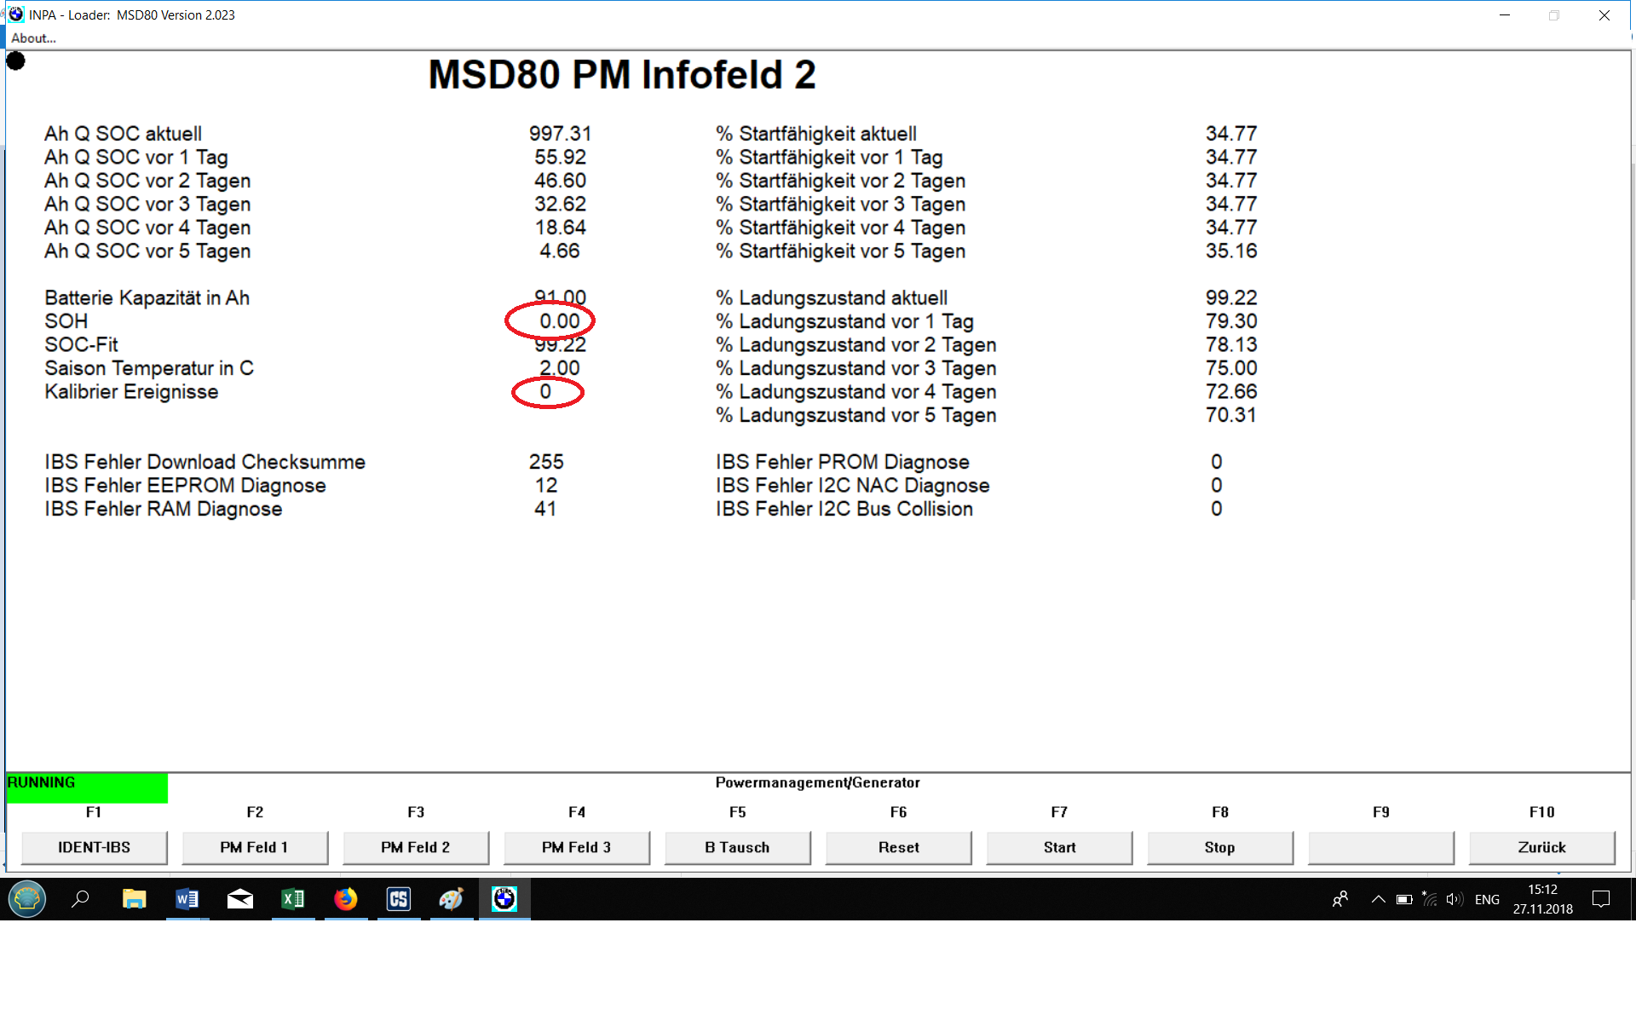Open the volume control in tray
This screenshot has width=1636, height=1015.
pyautogui.click(x=1454, y=899)
